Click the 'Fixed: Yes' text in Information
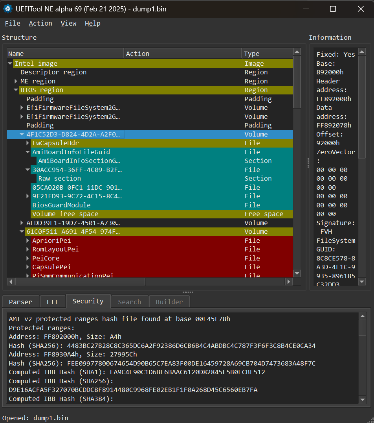This screenshot has height=423, width=374. pyautogui.click(x=336, y=54)
